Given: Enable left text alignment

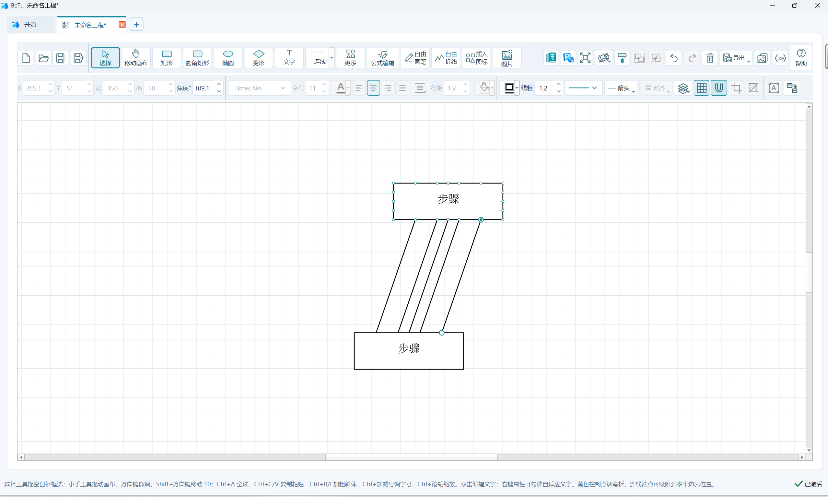Looking at the screenshot, I should pos(358,88).
